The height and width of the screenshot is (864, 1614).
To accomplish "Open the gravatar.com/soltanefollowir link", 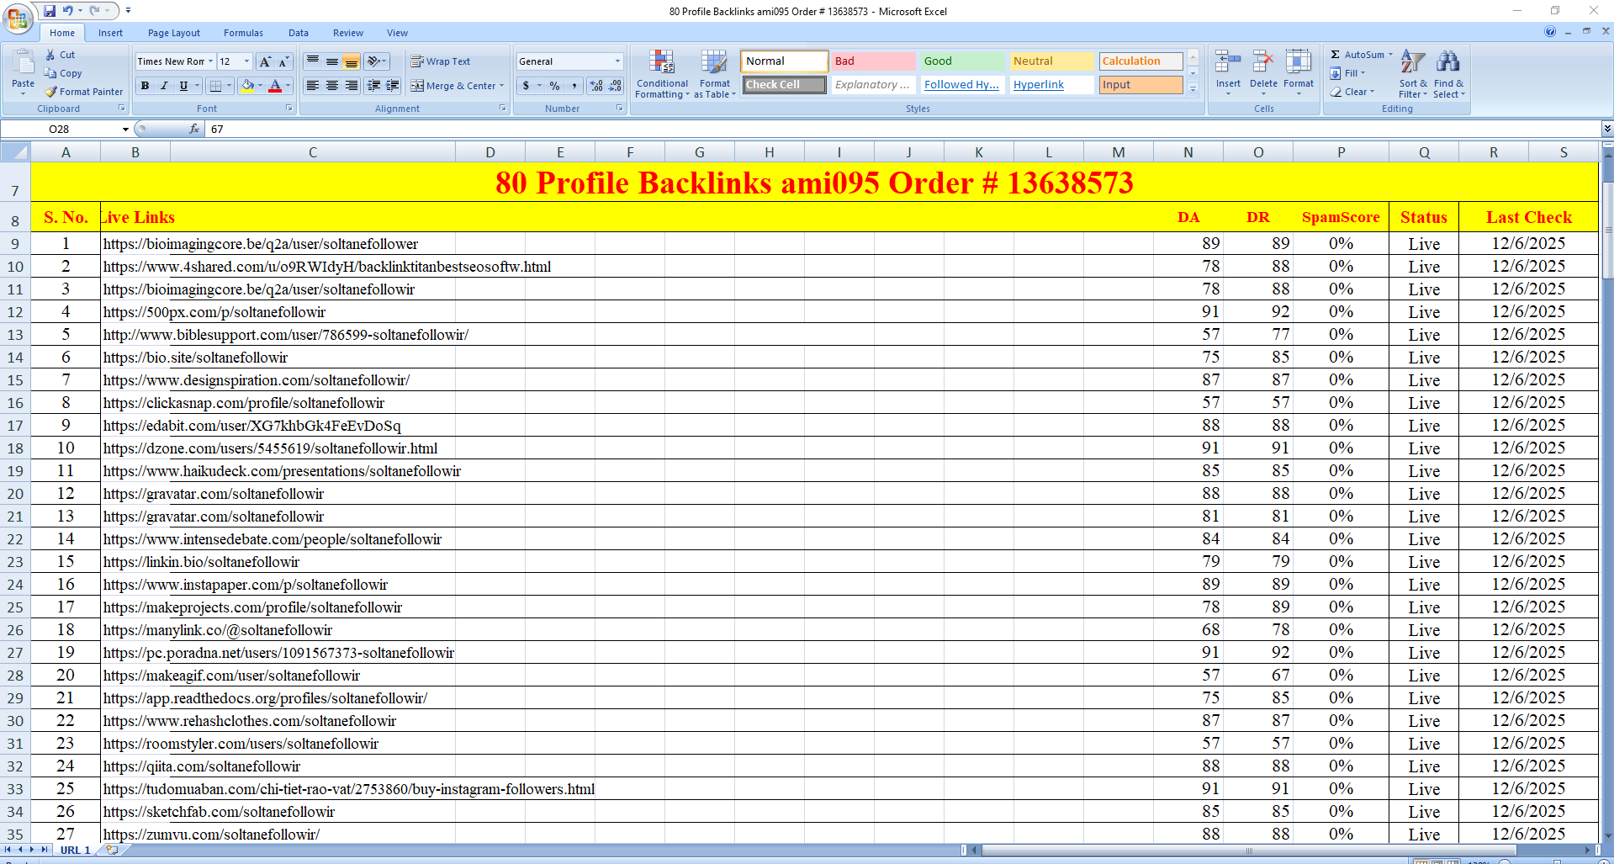I will 212,494.
